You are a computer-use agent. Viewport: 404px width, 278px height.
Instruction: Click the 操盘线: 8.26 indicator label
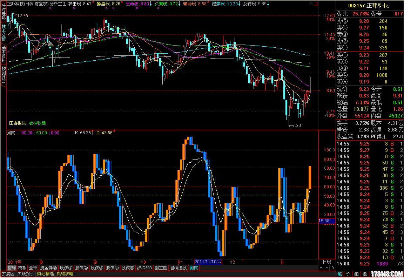[x=110, y=4]
